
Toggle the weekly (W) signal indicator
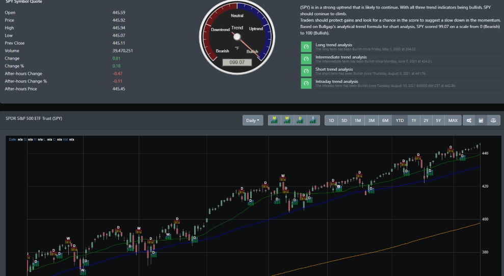[287, 120]
